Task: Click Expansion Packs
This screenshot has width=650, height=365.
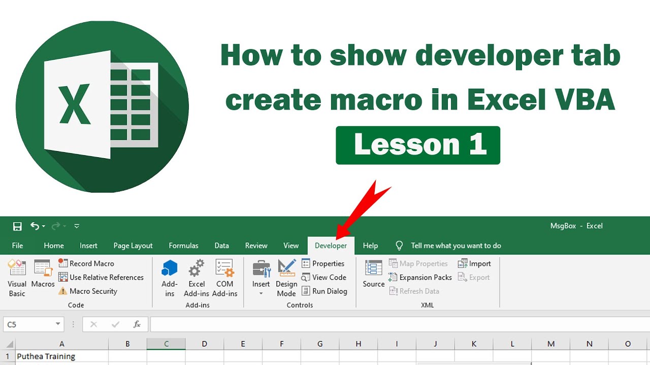Action: 420,277
